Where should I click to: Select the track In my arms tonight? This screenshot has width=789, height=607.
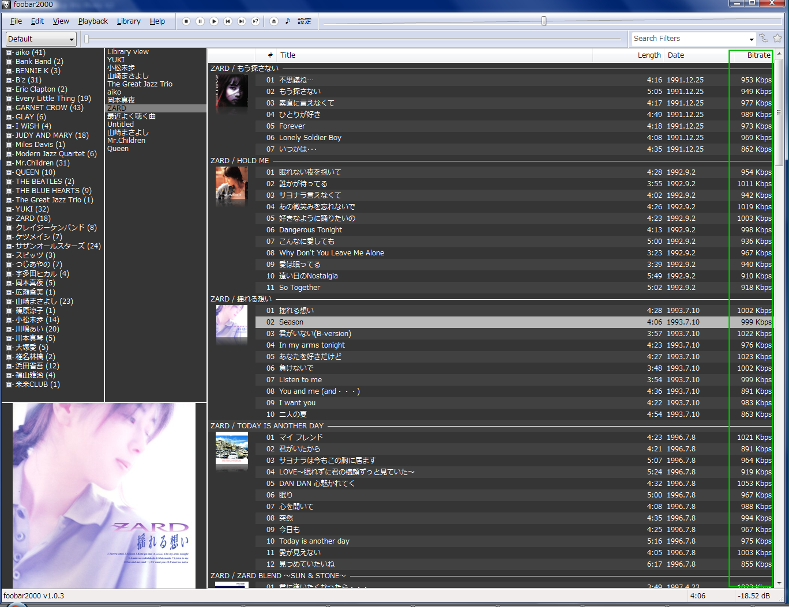pyautogui.click(x=514, y=345)
